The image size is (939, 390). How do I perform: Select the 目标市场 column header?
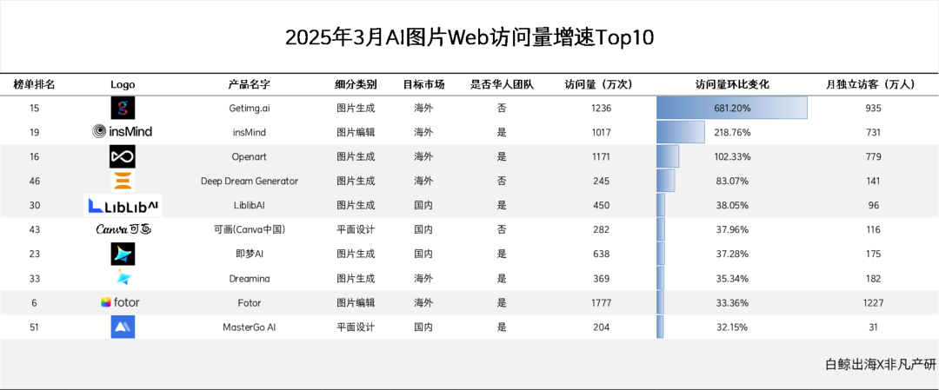point(423,84)
